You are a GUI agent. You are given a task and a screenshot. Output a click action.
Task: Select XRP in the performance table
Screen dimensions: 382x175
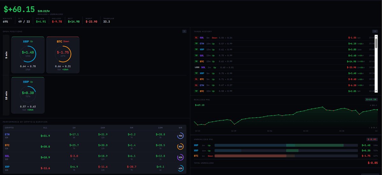pos(7,167)
